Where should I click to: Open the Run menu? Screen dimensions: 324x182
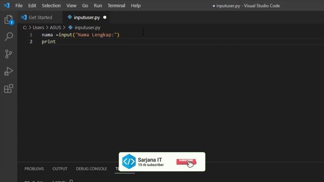[98, 6]
